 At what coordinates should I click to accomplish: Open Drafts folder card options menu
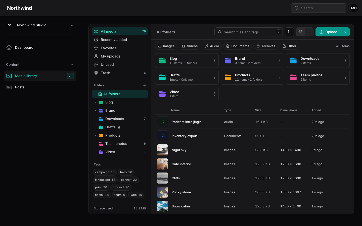pos(214,77)
